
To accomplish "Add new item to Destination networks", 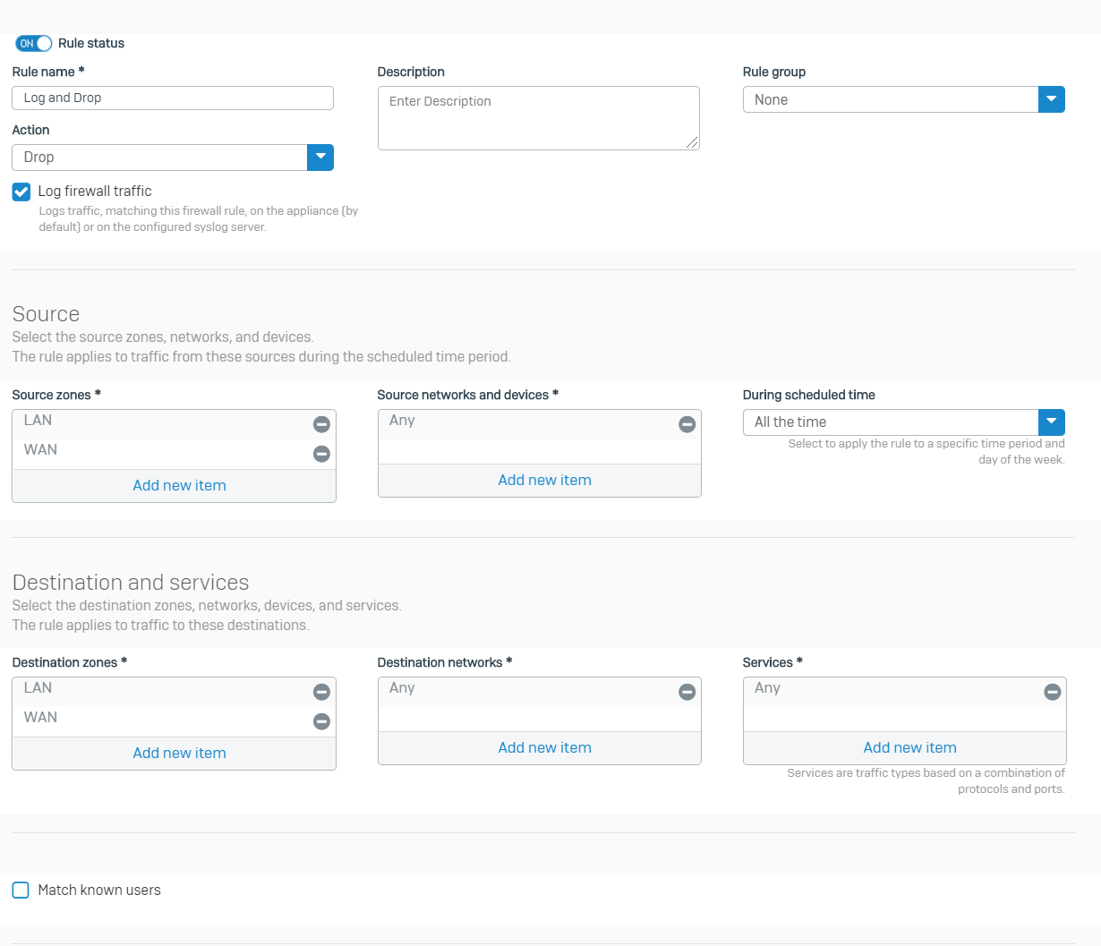I will point(544,747).
